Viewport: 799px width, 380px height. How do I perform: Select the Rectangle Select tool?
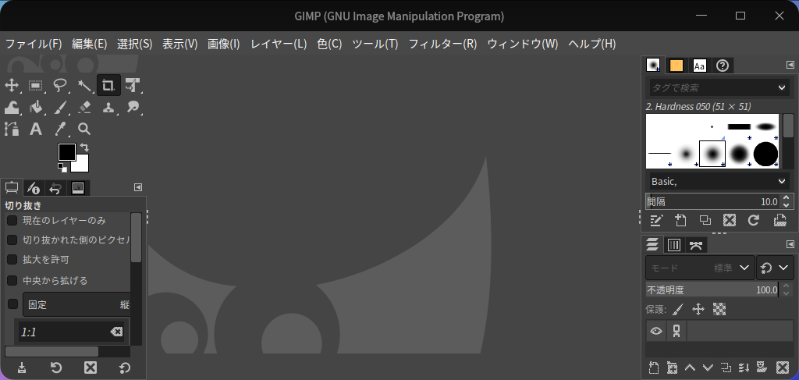pos(36,86)
